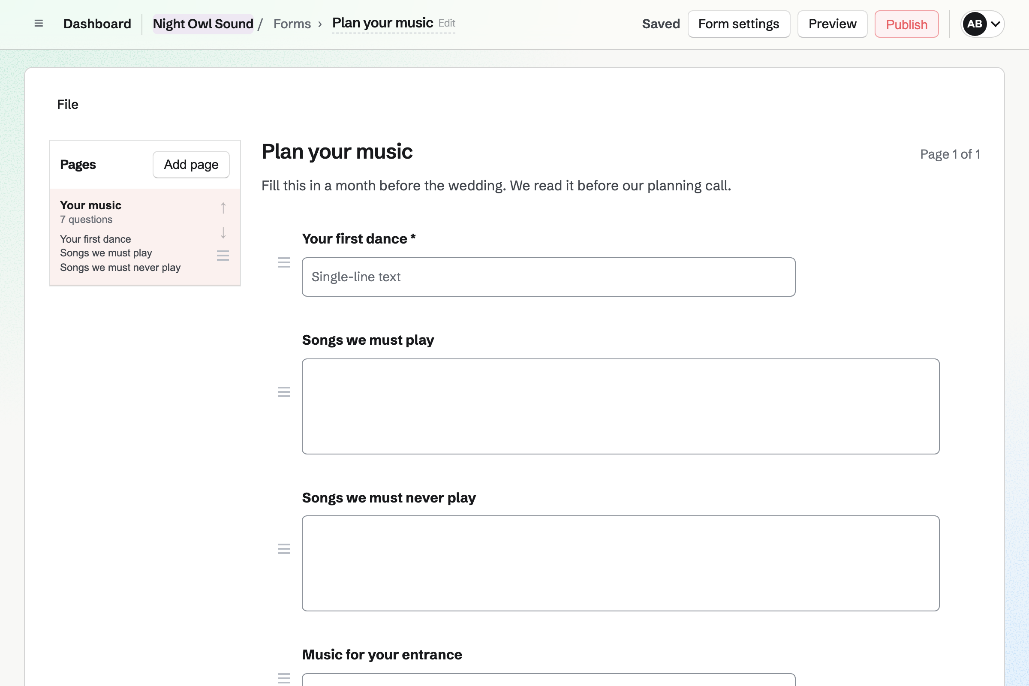Click the Plan your music page heading
The image size is (1029, 686).
tap(337, 152)
